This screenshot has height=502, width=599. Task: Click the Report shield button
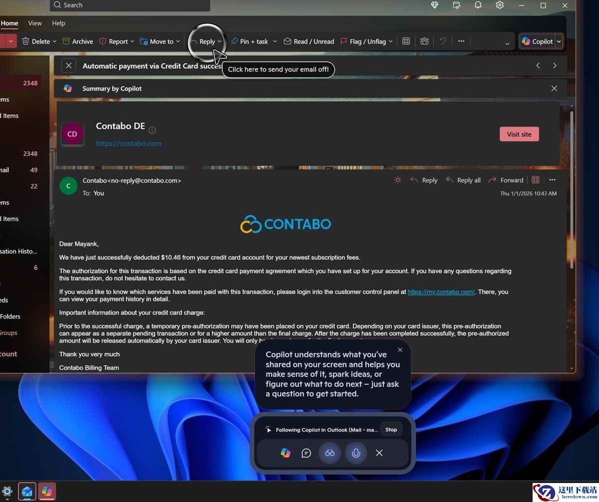[113, 41]
